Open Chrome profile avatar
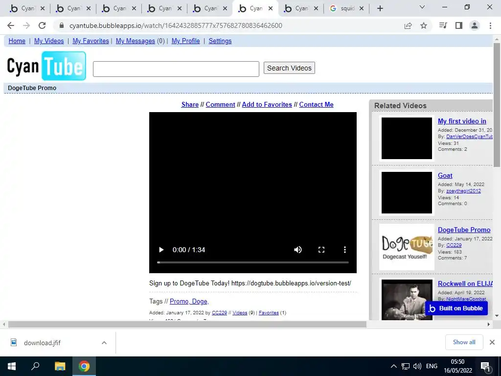This screenshot has width=501, height=376. point(475,25)
